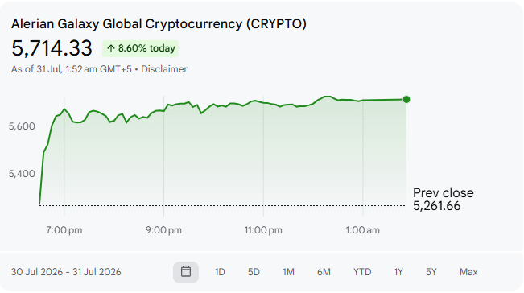Switch to the 5D time range

(x=254, y=272)
